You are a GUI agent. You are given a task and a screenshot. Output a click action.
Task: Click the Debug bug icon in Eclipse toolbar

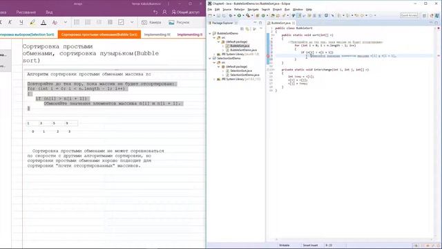(x=231, y=15)
